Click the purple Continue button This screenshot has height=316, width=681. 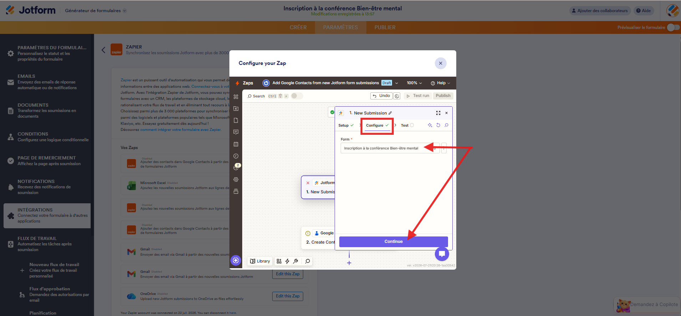click(393, 241)
